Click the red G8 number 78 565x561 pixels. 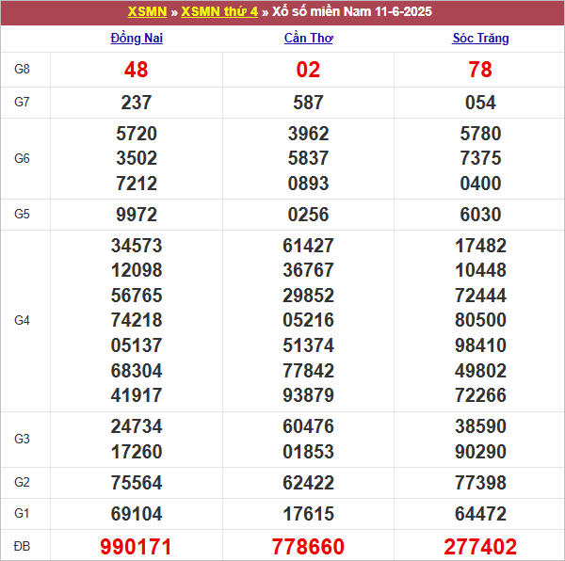pyautogui.click(x=480, y=70)
